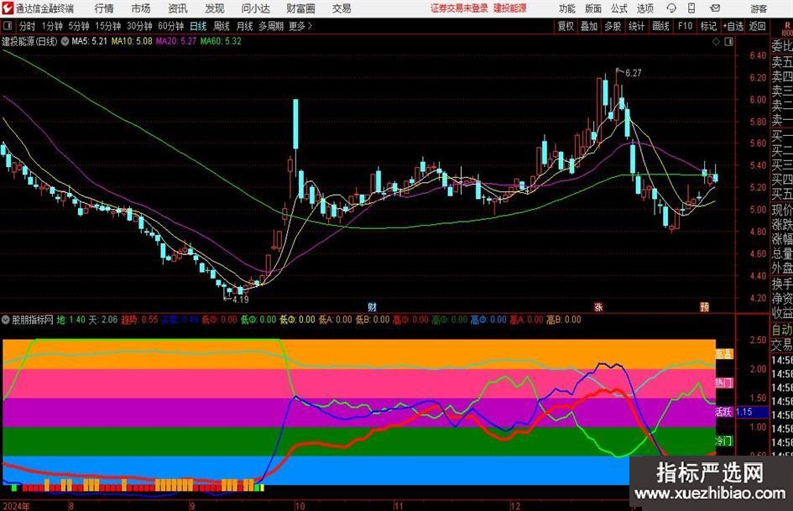Click the 股朋指标网 indicator name
The height and width of the screenshot is (511, 793).
(x=33, y=320)
